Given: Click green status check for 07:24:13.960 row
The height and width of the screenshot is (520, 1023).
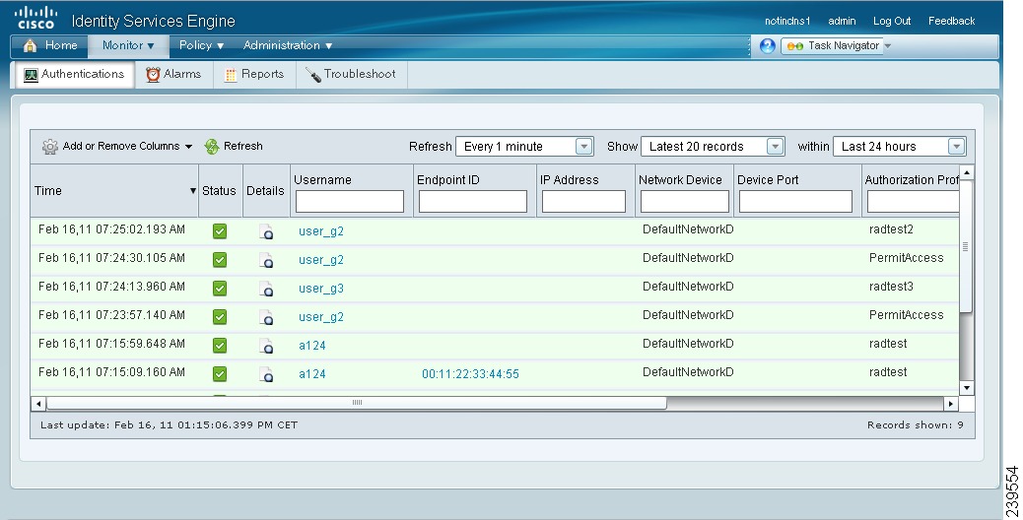Looking at the screenshot, I should coord(220,289).
